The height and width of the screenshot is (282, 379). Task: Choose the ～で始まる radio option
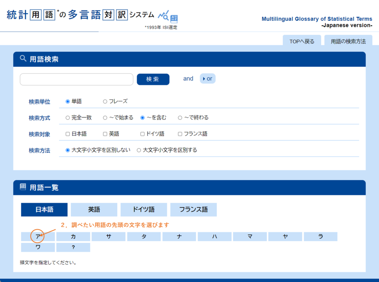point(105,117)
